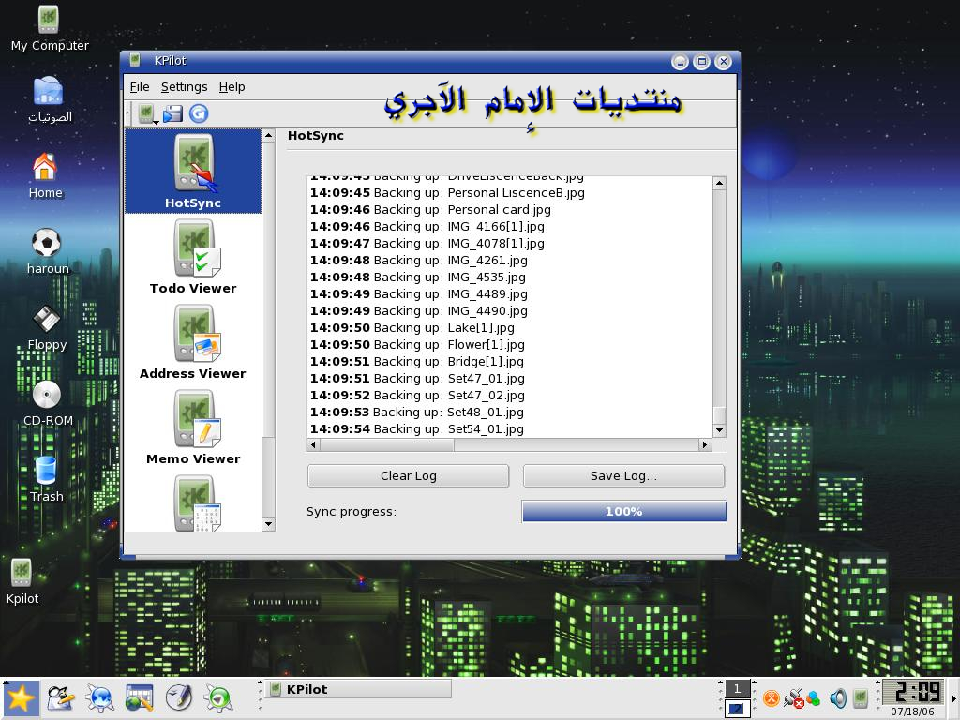Open the Settings menu
This screenshot has height=720, width=960.
click(x=185, y=87)
